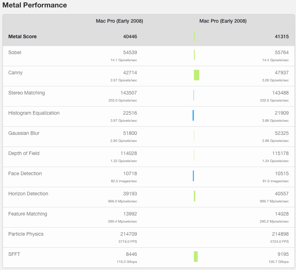Click the left Mac Pro (Early 2008) column header
This screenshot has width=296, height=270.
click(x=119, y=21)
